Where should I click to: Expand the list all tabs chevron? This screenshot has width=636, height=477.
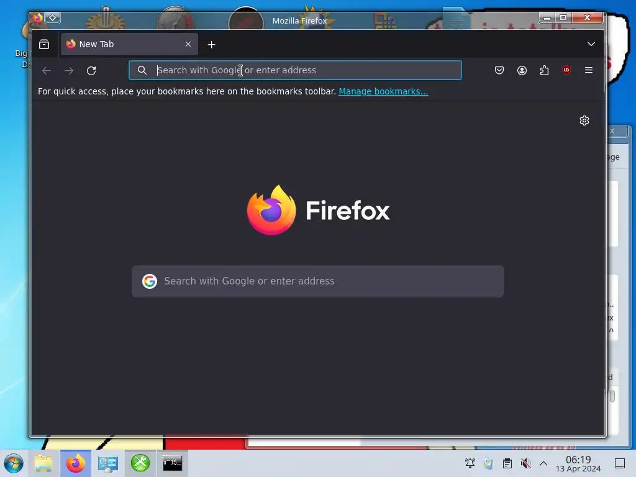point(591,44)
